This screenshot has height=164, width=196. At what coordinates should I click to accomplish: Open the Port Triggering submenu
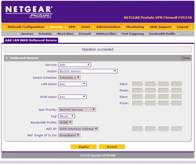[x=132, y=34]
